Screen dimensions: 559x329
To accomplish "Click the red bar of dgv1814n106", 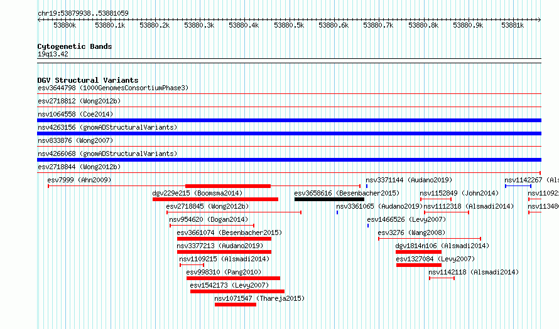I will click(418, 252).
